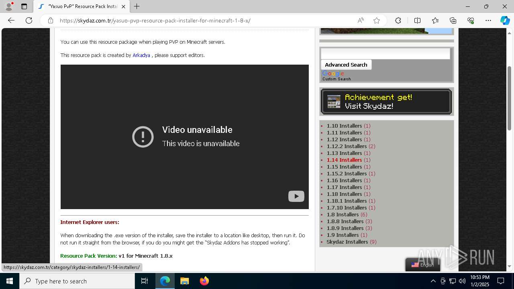Select the Yasuo PvP Resource Pack tab

coord(82,6)
